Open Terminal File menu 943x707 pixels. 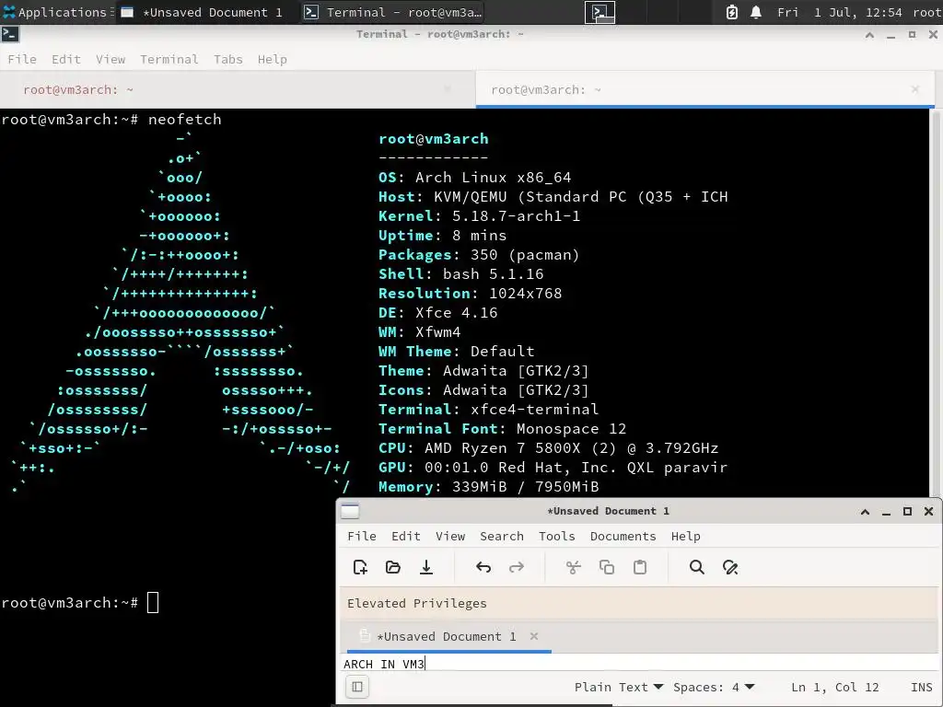point(22,59)
